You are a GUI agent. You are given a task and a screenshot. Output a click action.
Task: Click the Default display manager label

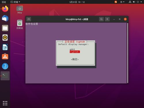point(73,44)
